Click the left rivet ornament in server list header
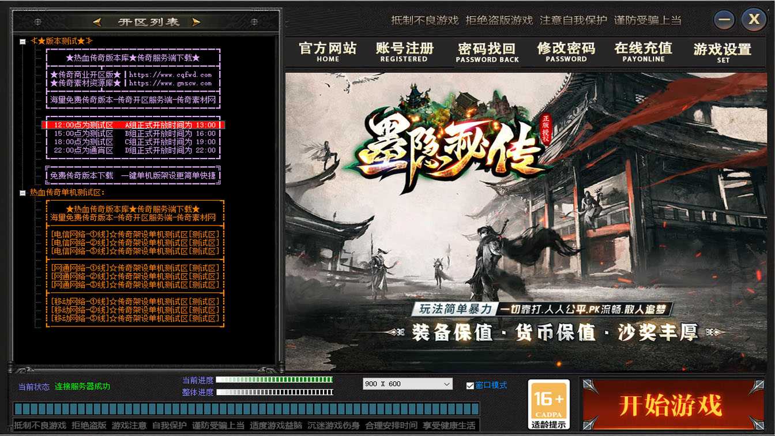The width and height of the screenshot is (775, 436). (37, 22)
